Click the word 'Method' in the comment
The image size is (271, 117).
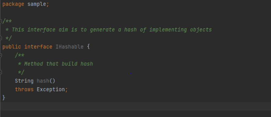(33, 64)
